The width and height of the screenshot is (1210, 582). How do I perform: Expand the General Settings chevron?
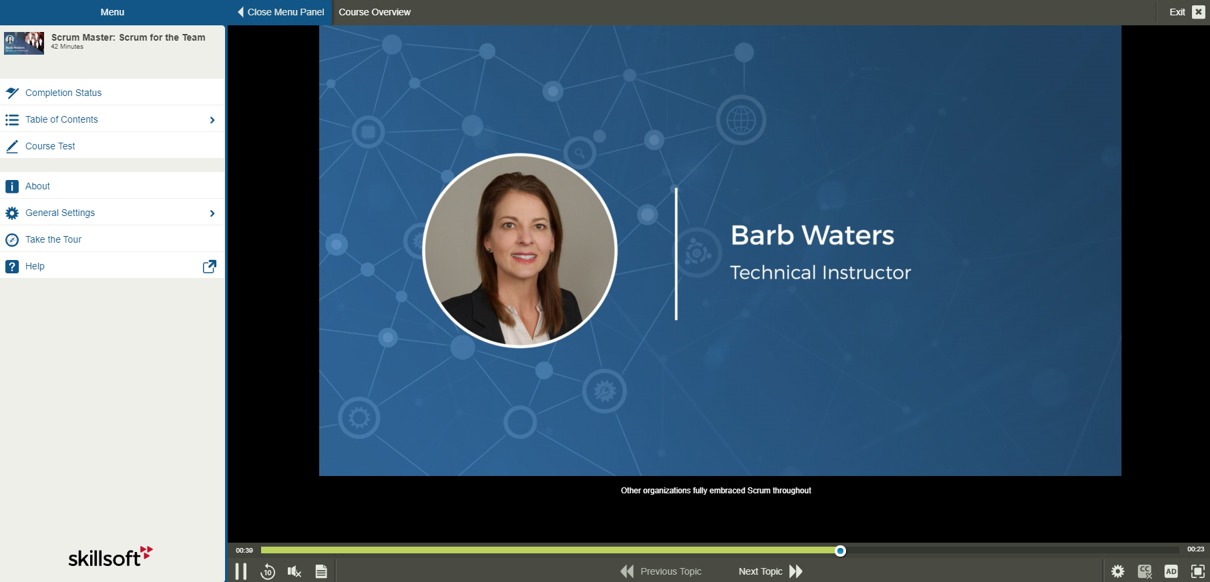pyautogui.click(x=212, y=213)
